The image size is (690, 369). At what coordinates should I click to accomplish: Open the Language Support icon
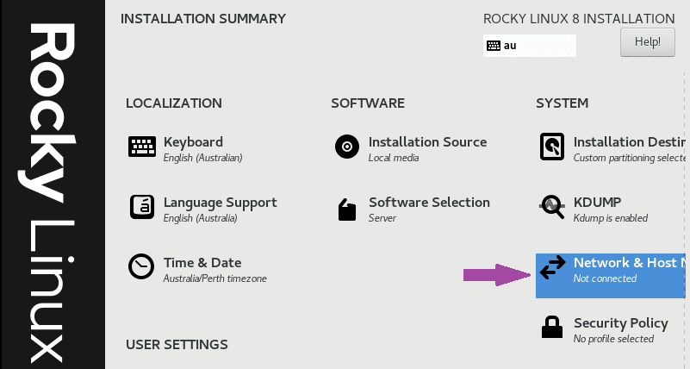tap(141, 207)
